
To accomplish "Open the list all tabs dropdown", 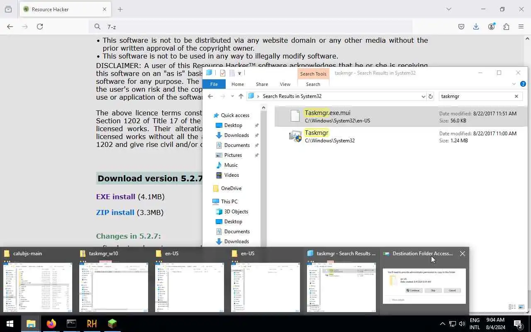I will (448, 9).
